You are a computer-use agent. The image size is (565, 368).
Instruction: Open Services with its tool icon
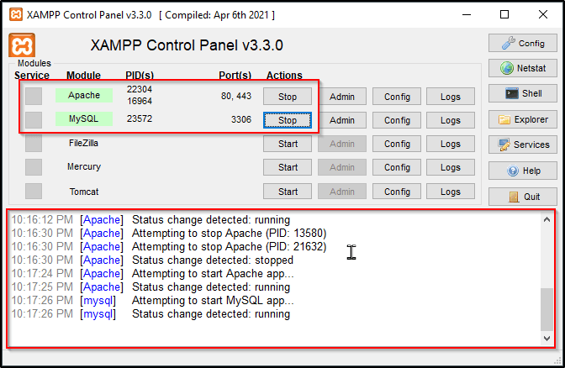pos(522,145)
